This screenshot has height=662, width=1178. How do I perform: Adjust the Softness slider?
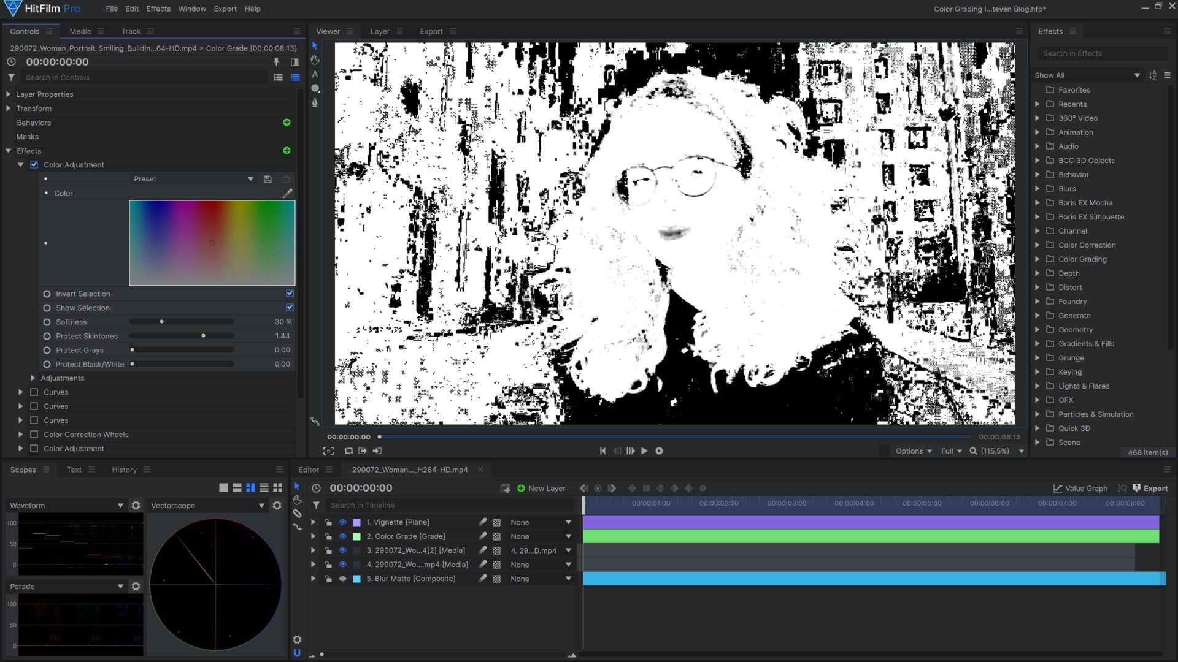[x=182, y=322]
